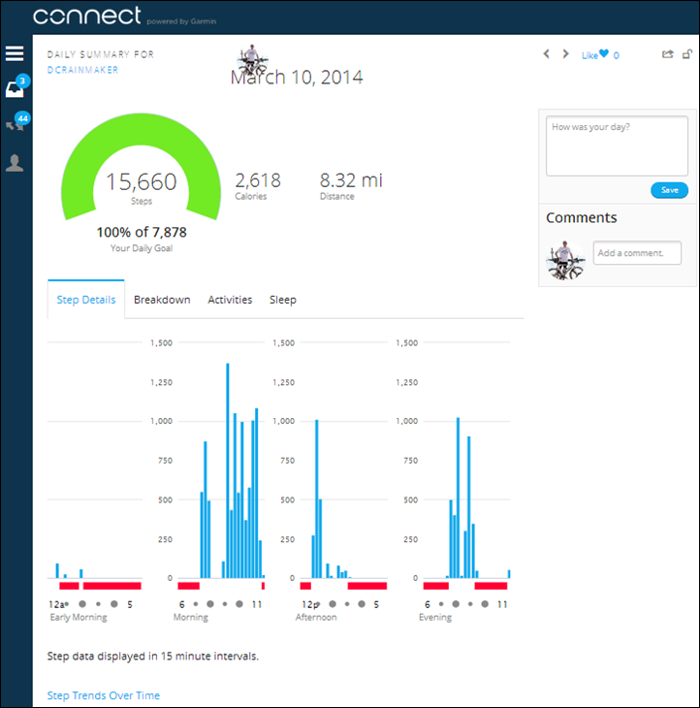Select the Step Details tab
Image resolution: width=700 pixels, height=708 pixels.
86,300
